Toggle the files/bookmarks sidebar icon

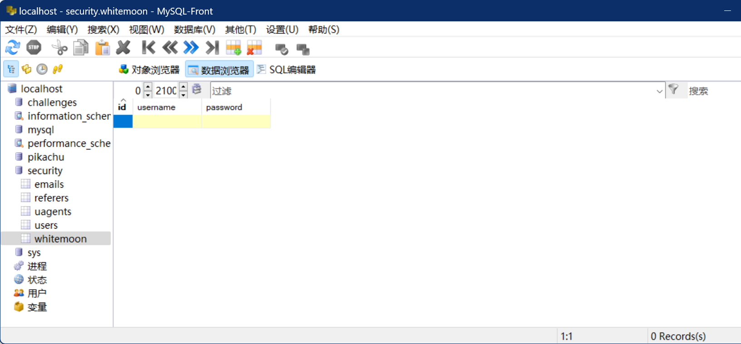(27, 69)
